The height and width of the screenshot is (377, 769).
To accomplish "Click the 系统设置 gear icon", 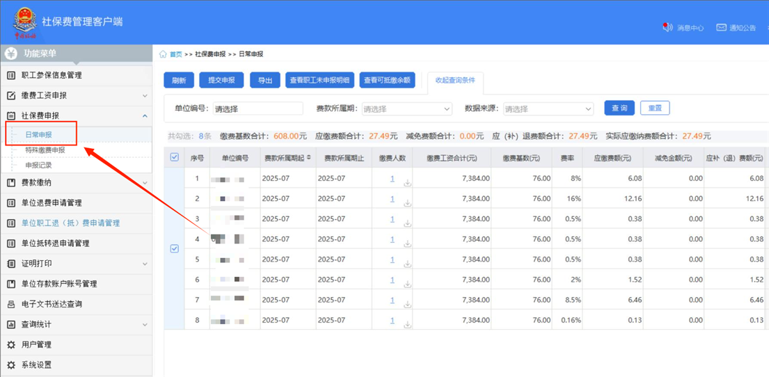I will coord(11,365).
